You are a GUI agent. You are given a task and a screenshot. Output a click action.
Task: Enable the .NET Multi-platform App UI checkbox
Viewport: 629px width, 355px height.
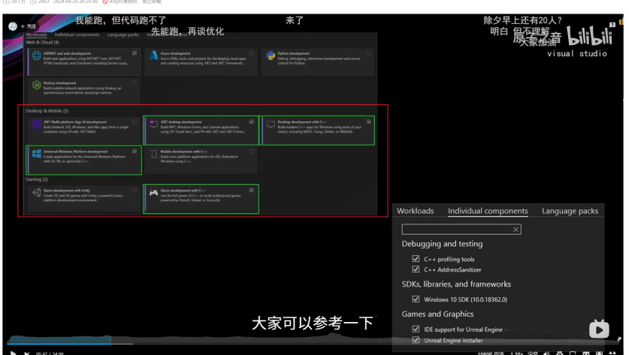coord(135,122)
